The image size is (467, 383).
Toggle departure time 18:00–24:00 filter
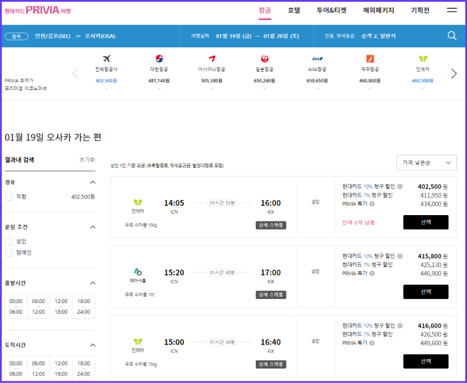pyautogui.click(x=83, y=306)
